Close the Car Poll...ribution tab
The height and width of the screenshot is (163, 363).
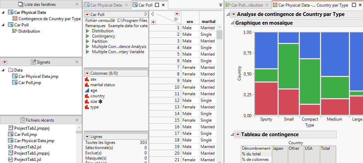point(267,5)
